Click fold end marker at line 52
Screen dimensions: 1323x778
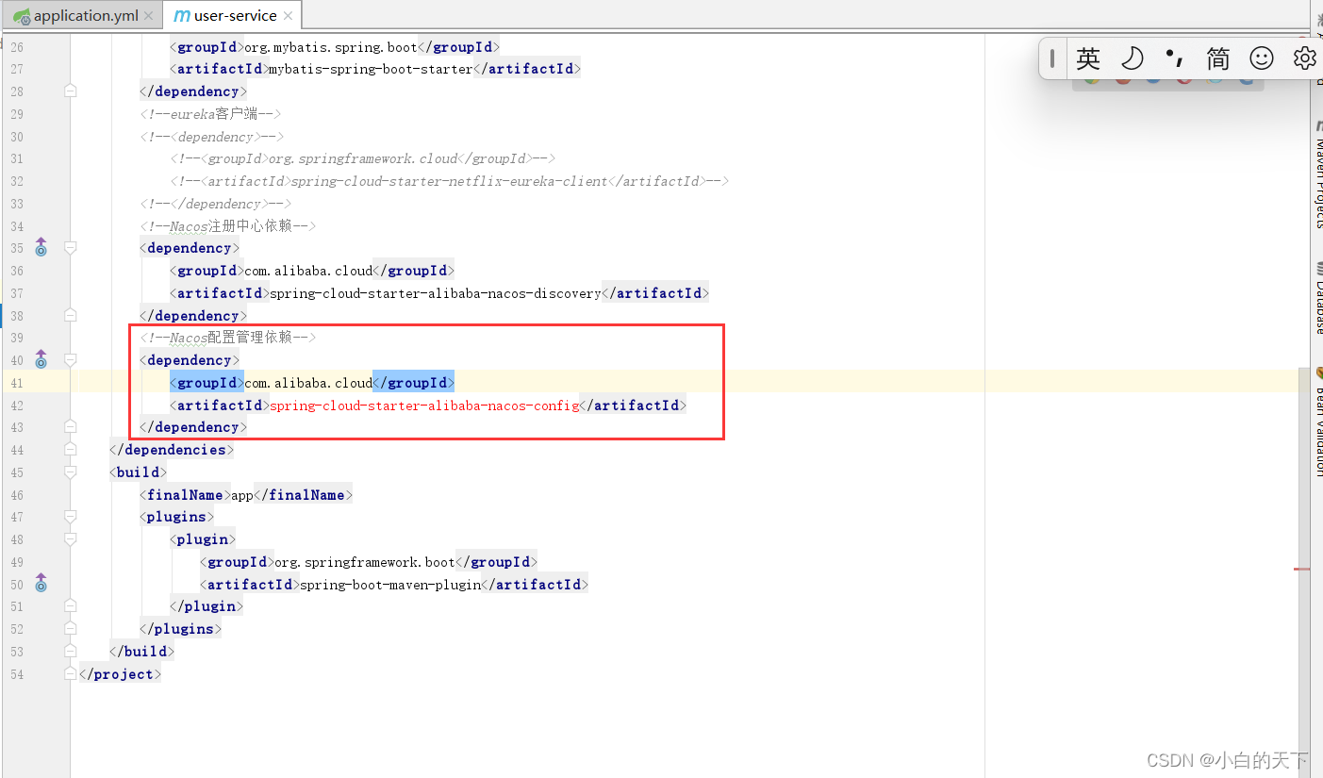[x=70, y=629]
